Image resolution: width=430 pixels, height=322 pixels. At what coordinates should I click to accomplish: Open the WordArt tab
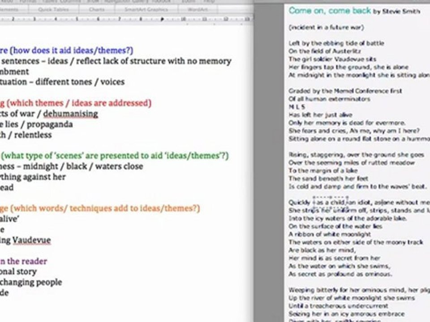pos(198,9)
